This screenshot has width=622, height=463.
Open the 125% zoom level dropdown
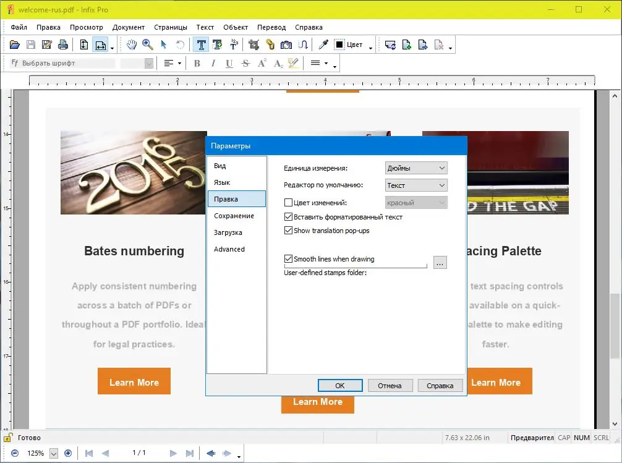[54, 454]
